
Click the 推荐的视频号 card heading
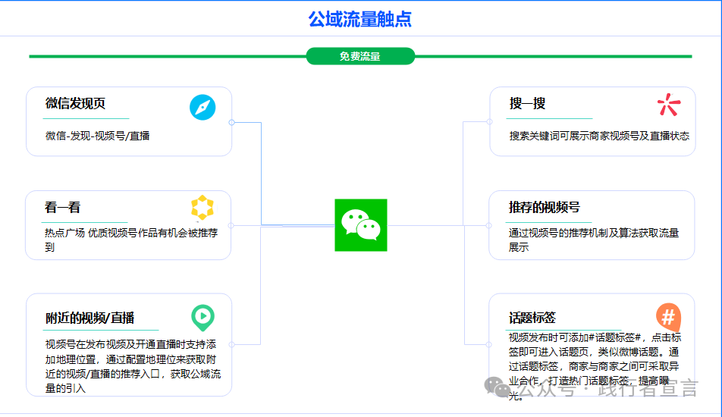pyautogui.click(x=545, y=207)
